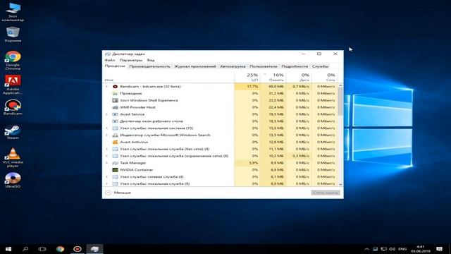The width and height of the screenshot is (451, 254).
Task: Expand the Task Manager process row
Action: (106, 163)
